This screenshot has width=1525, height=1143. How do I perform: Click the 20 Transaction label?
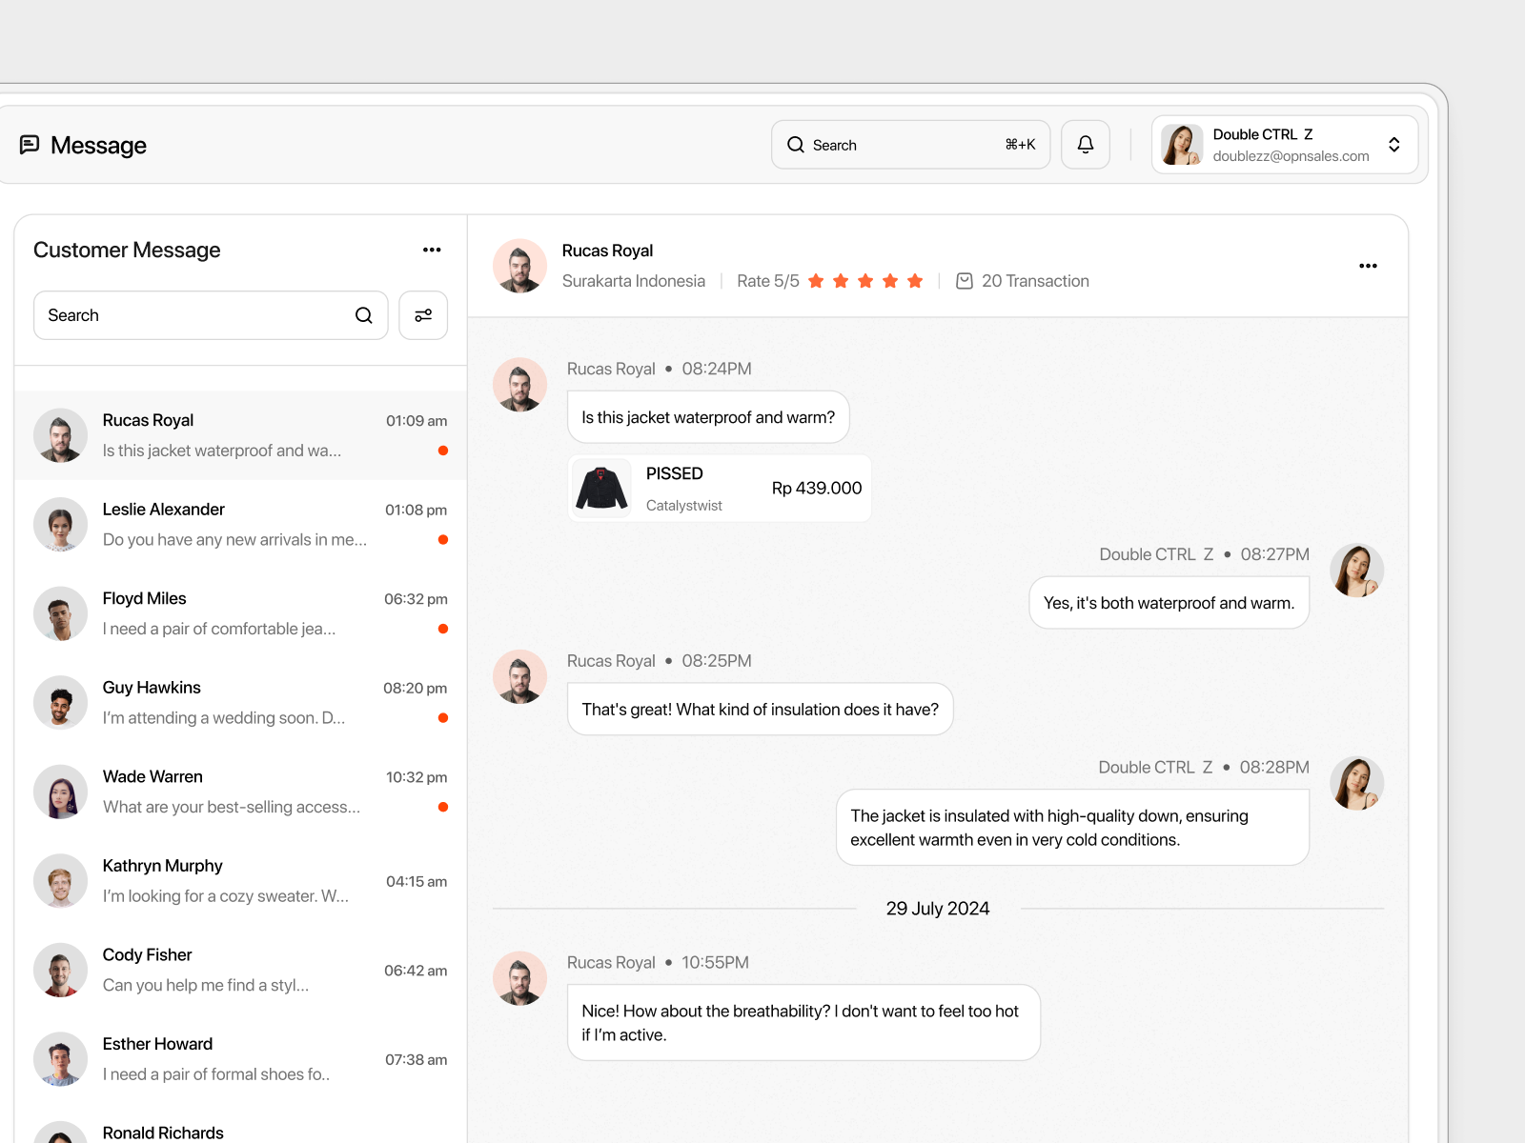1035,281
